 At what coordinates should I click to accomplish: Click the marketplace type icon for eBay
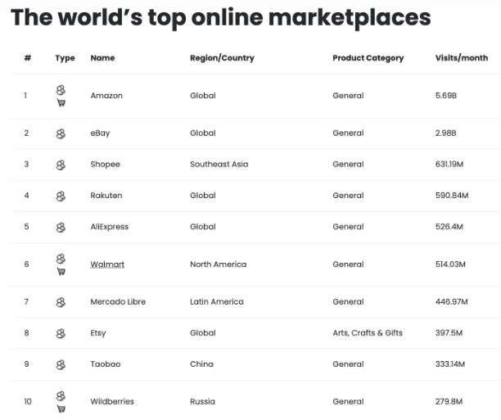[61, 133]
